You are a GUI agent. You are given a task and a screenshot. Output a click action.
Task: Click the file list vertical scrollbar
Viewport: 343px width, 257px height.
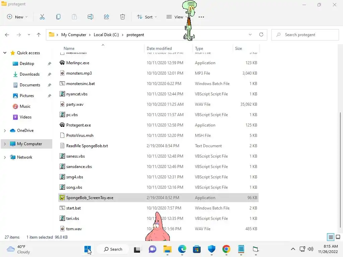[x=340, y=170]
